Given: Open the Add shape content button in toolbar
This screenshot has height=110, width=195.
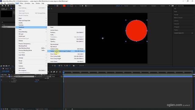Looking at the screenshot, I should pyautogui.click(x=83, y=6).
